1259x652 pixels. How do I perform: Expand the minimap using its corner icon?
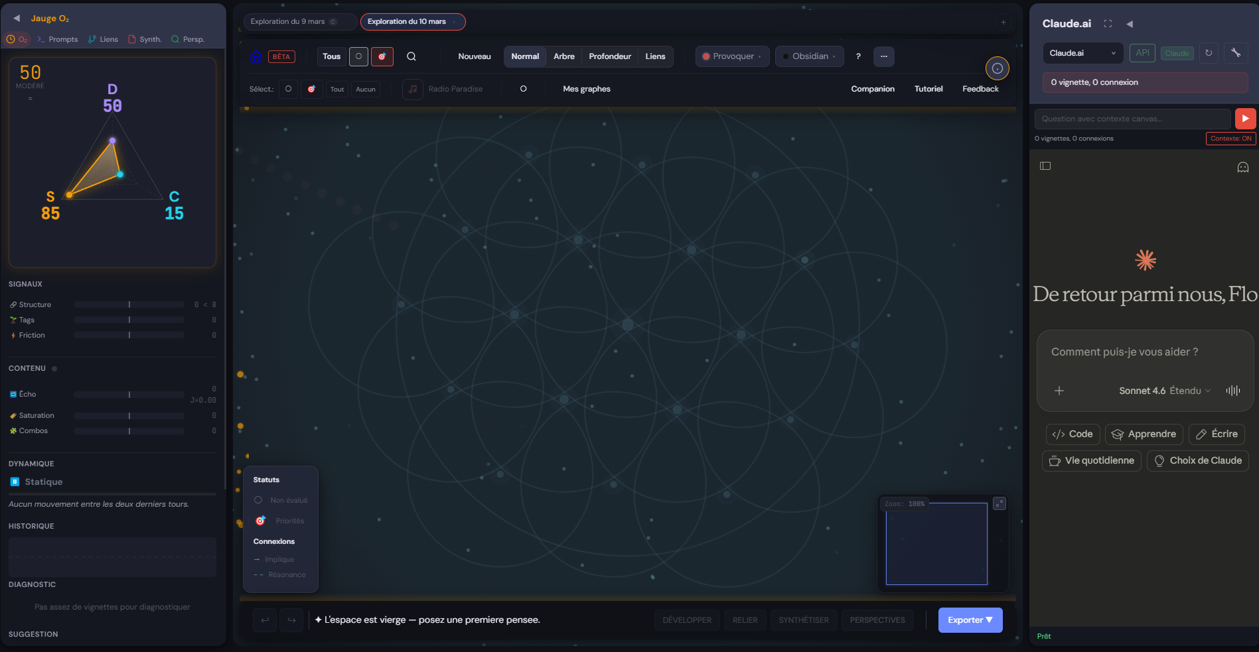(x=999, y=503)
